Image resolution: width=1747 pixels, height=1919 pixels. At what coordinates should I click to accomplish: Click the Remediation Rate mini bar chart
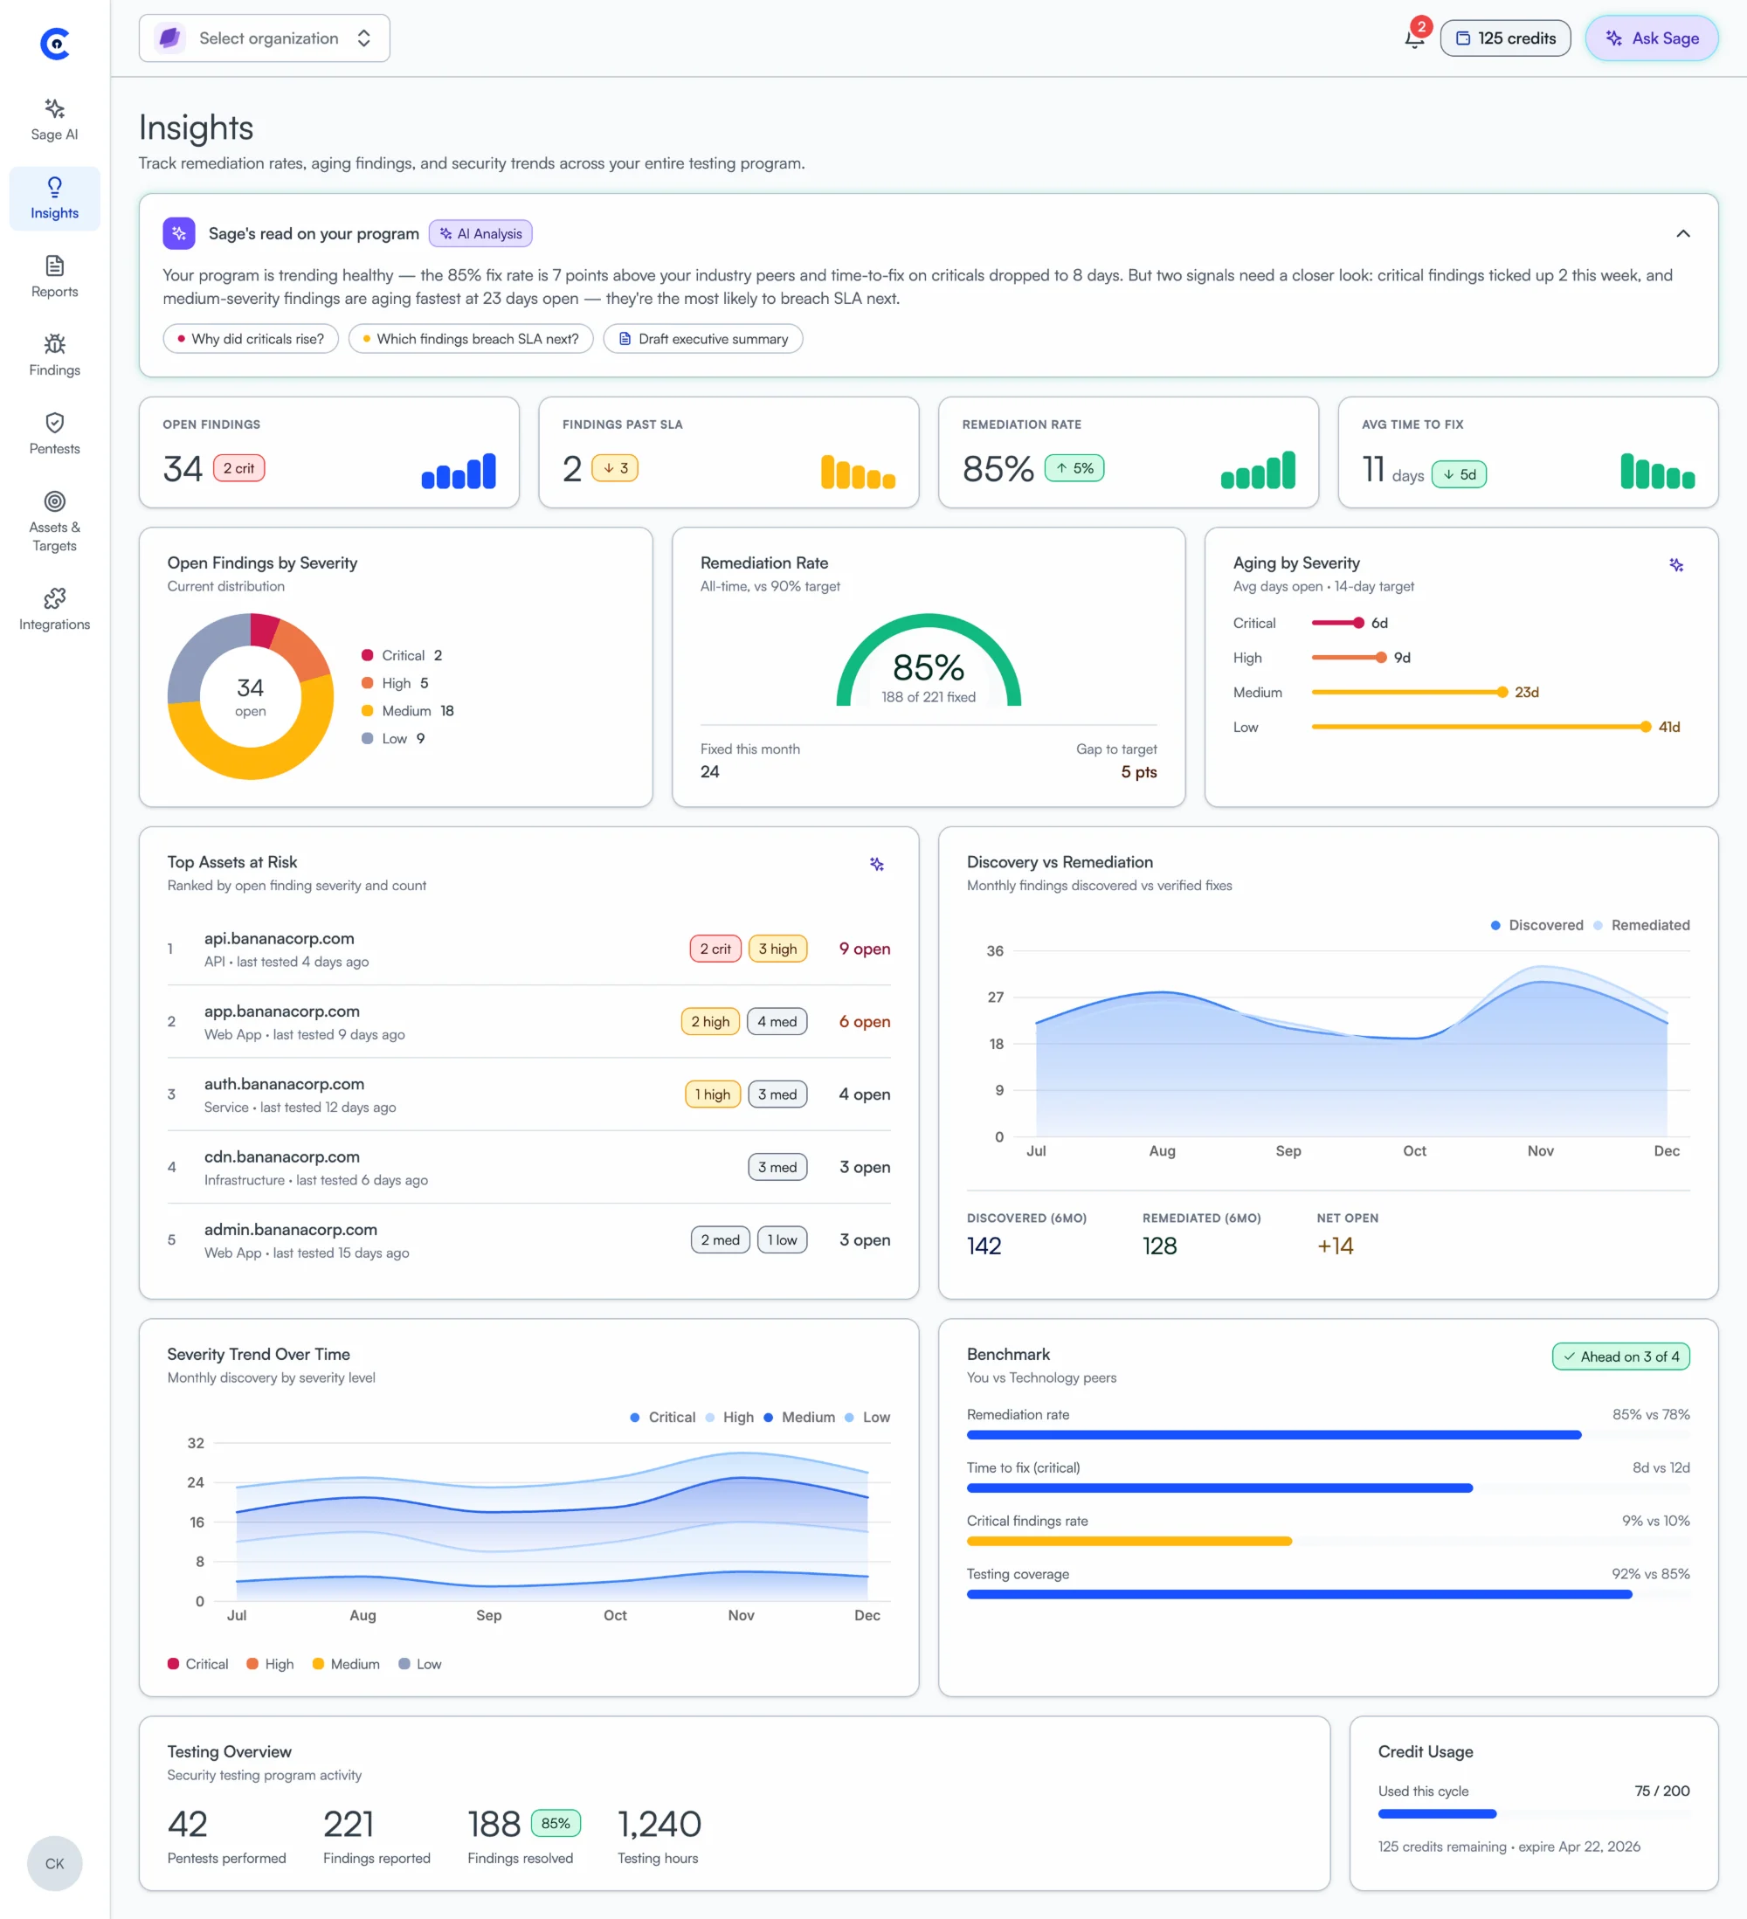tap(1258, 470)
